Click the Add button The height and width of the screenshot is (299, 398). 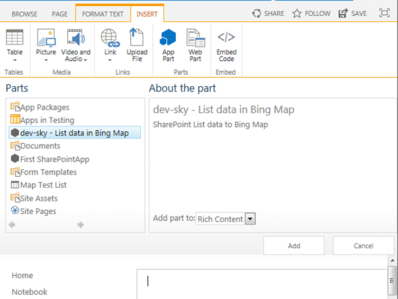coord(294,246)
